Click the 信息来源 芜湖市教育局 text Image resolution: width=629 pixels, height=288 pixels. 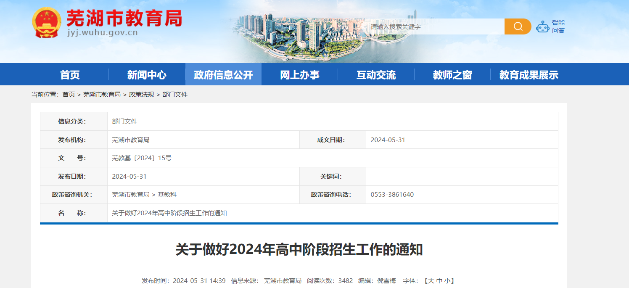(x=266, y=281)
